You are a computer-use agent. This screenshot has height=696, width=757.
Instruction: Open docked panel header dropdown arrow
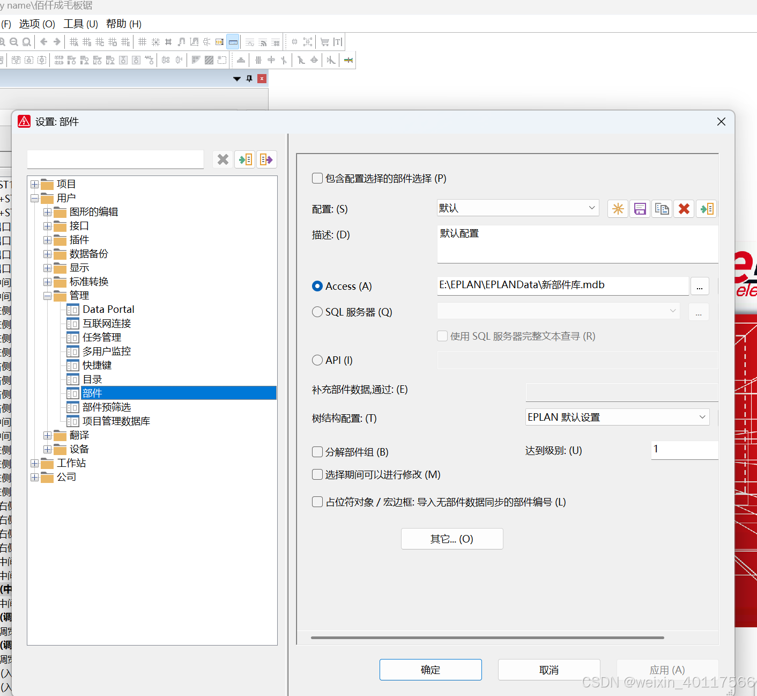pyautogui.click(x=237, y=79)
